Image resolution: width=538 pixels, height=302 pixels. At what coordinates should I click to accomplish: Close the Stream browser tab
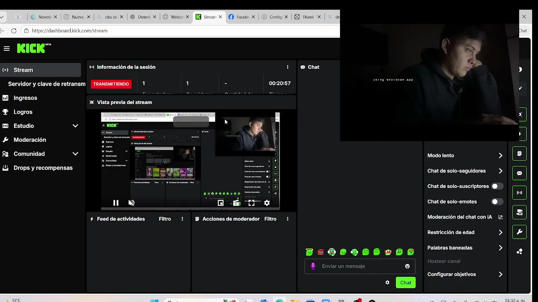(220, 17)
